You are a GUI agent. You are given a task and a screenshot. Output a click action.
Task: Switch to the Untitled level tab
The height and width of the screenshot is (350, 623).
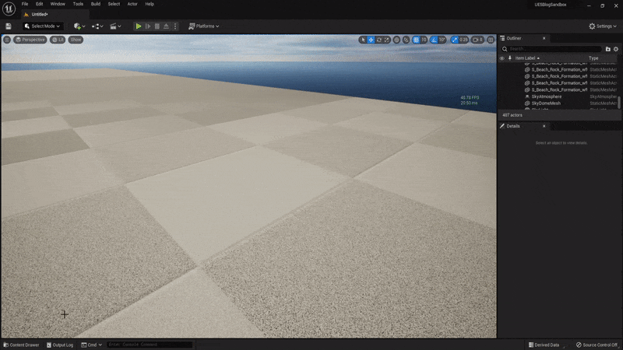pos(55,14)
